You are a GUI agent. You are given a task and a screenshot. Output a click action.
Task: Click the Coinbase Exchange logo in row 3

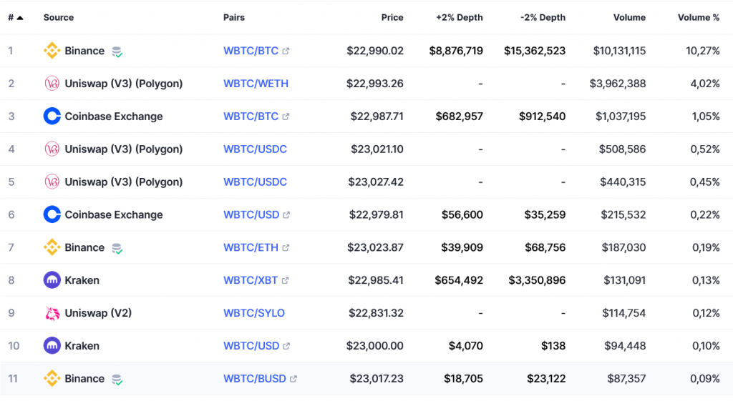[52, 117]
